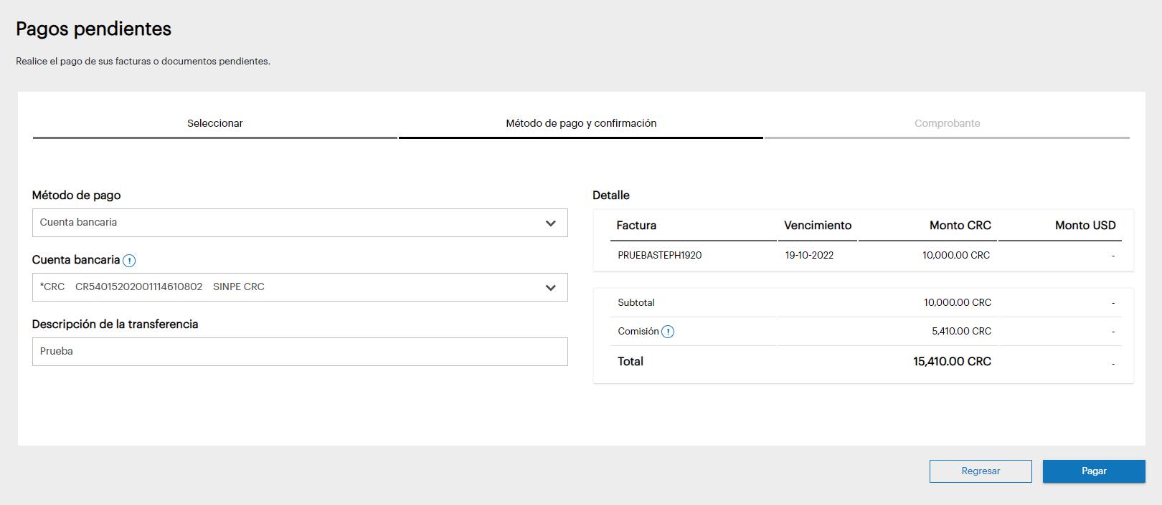
Task: Select invoice PRUEBASTEPH1920 row
Action: coord(660,256)
